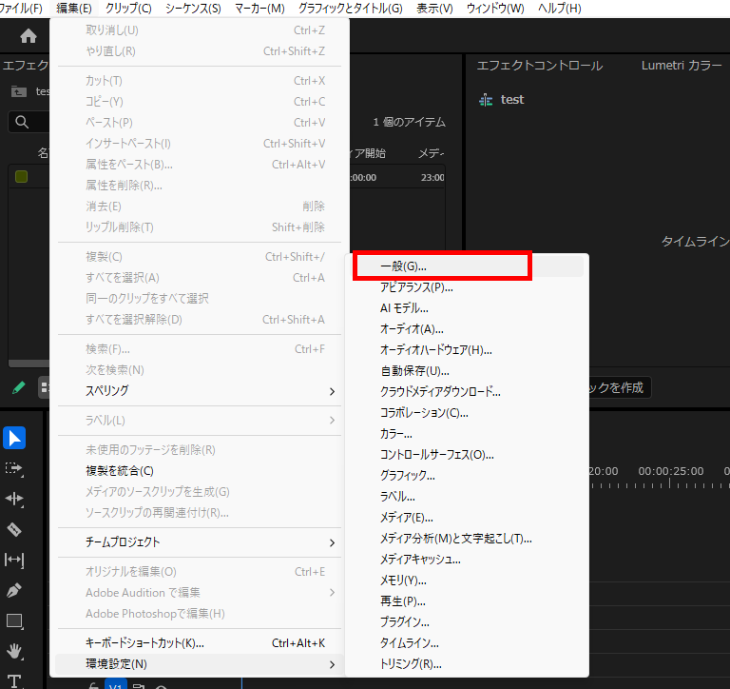Open アピアランス(P)... preferences
The width and height of the screenshot is (730, 689).
(x=467, y=287)
